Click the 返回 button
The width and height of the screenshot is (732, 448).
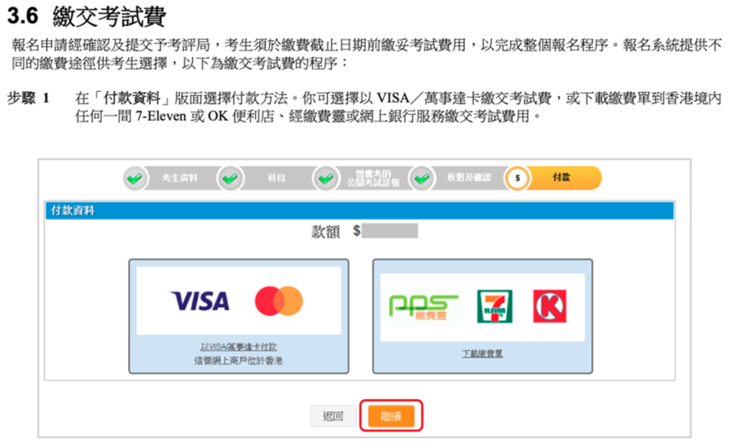pos(333,416)
